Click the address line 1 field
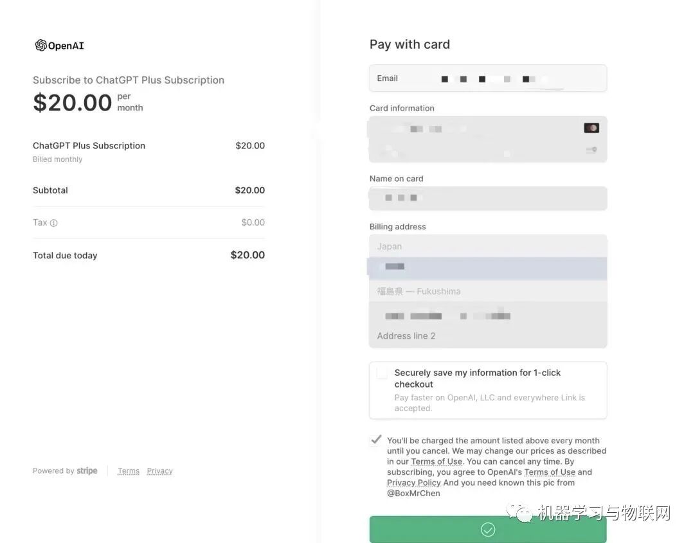 (x=487, y=316)
